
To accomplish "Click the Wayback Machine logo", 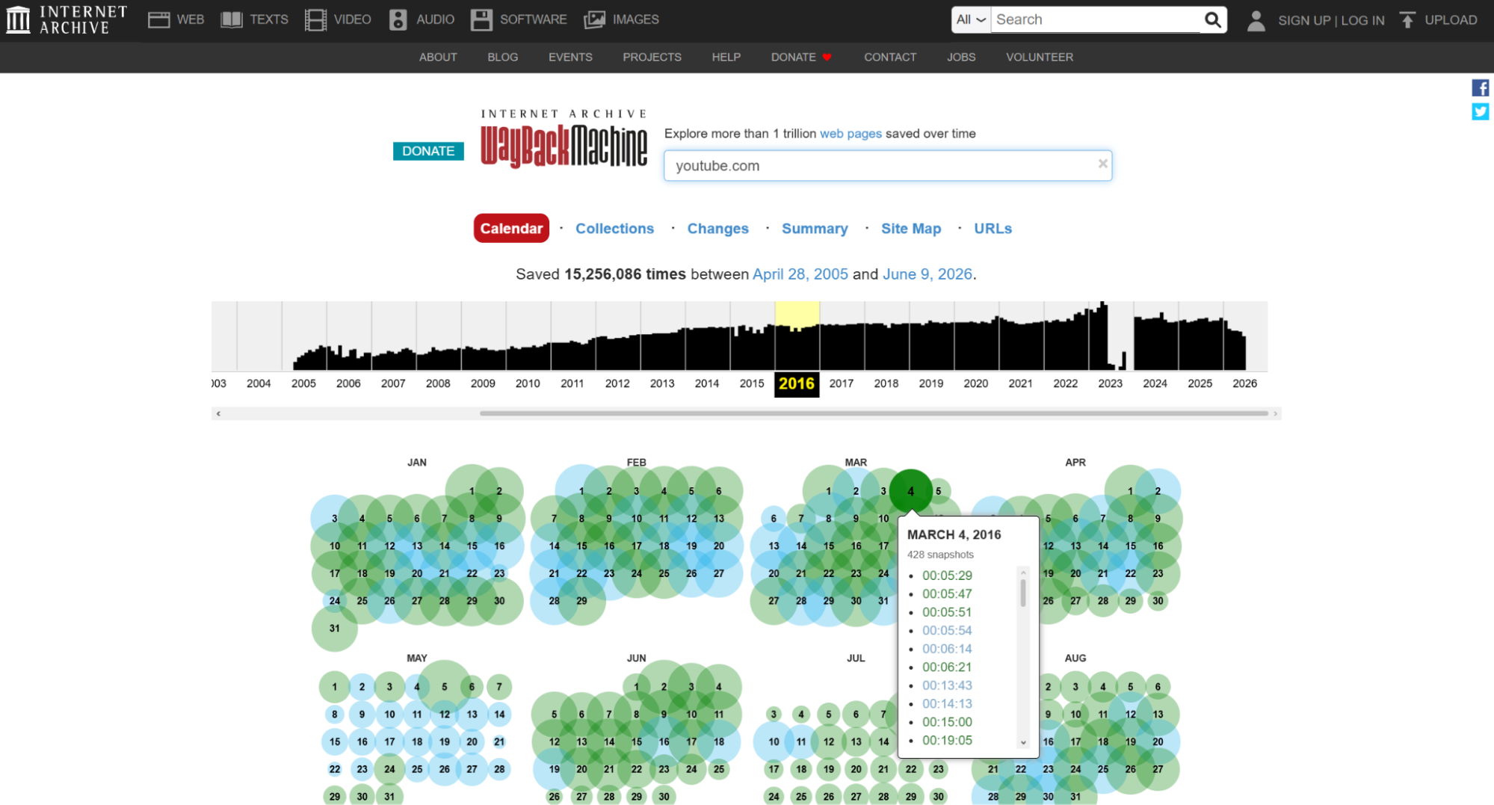I will [x=564, y=139].
